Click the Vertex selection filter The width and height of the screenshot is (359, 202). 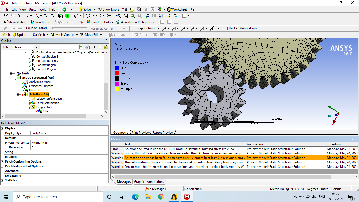pos(46,16)
